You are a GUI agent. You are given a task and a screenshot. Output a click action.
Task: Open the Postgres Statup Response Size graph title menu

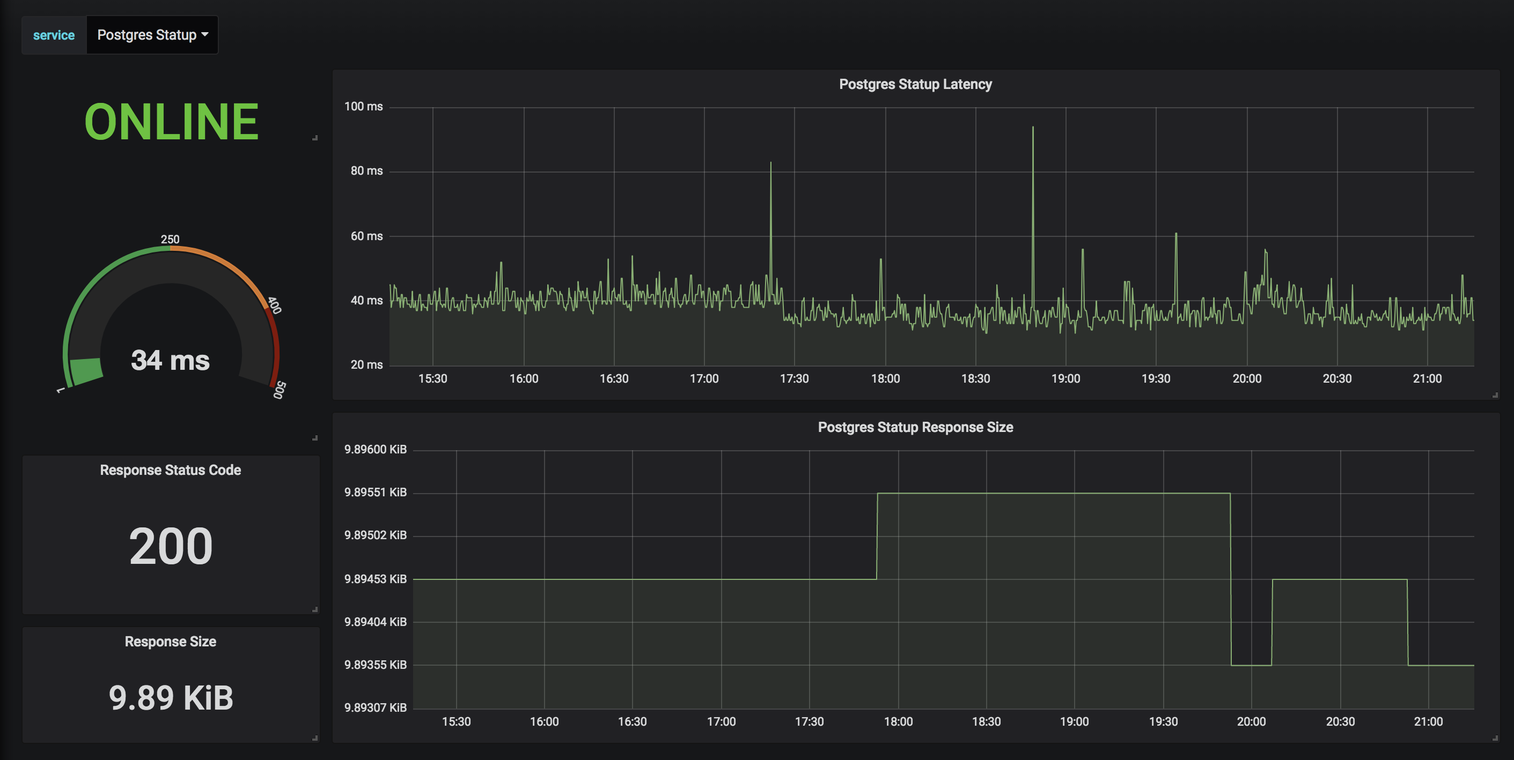click(x=915, y=428)
